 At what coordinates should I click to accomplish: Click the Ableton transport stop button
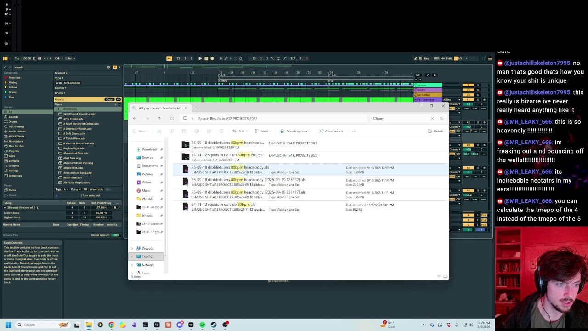206,58
